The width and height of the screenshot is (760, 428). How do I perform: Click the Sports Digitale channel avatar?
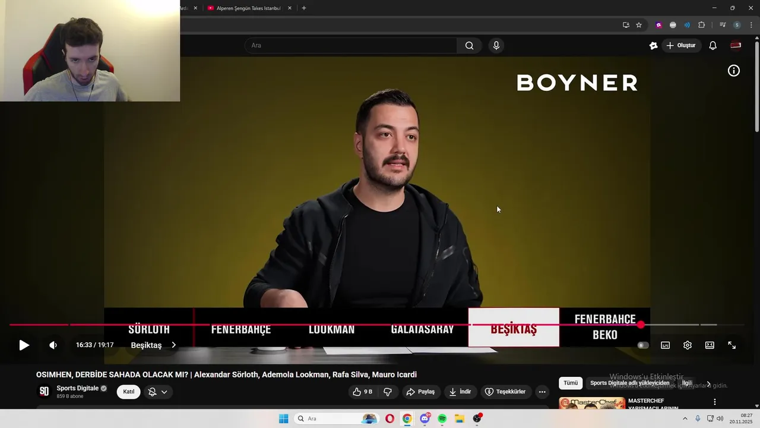pos(44,391)
